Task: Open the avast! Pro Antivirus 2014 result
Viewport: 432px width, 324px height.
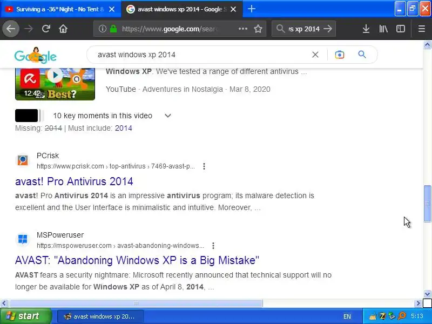Action: 74,181
